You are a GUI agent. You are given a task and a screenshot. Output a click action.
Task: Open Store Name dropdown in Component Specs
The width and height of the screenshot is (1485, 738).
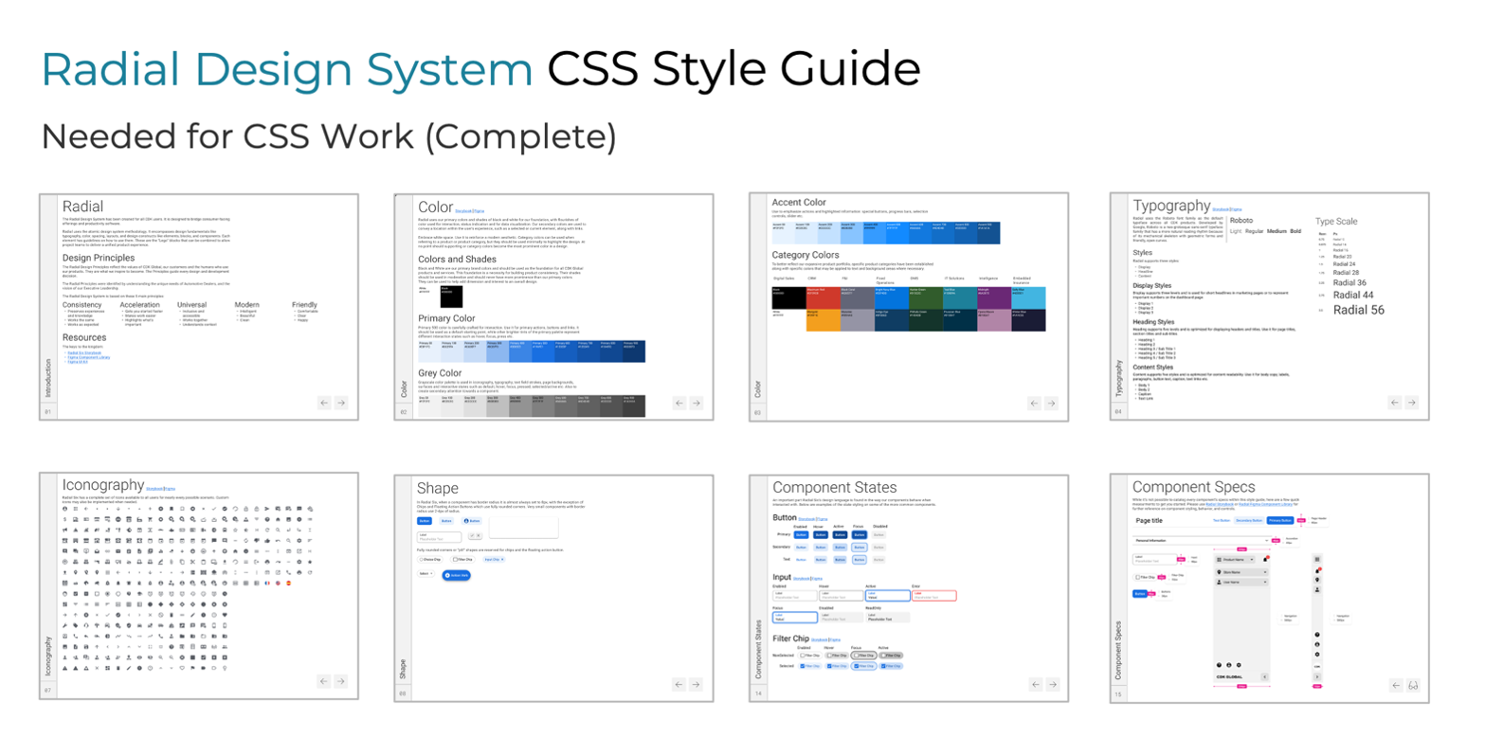click(1241, 572)
